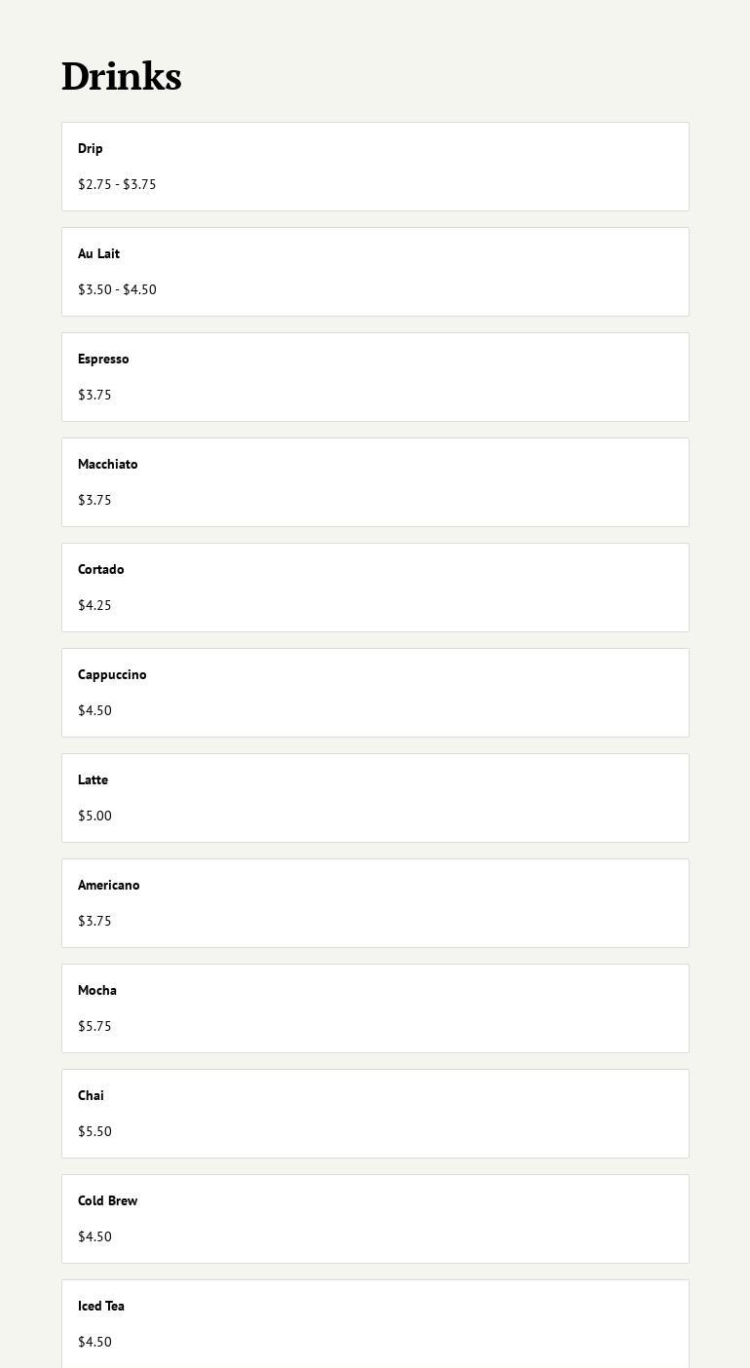Choose the Macchiato menu card
Viewport: 750px width, 1368px height.
[x=375, y=482]
